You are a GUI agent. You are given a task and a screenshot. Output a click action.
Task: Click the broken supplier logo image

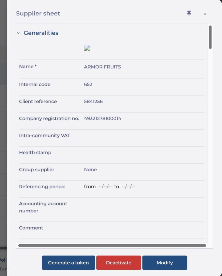(x=87, y=48)
